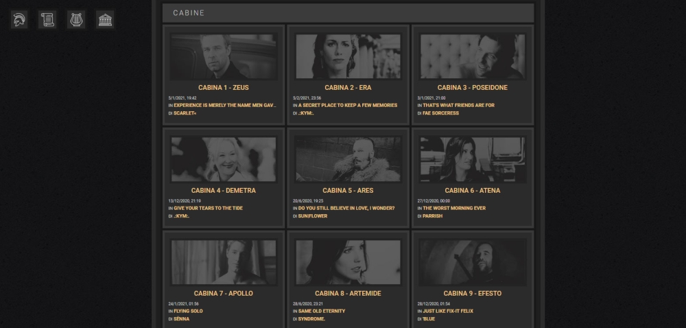Viewport: 686px width, 328px height.
Task: Open topic 'That's What Friends Are For'
Action: [x=458, y=105]
